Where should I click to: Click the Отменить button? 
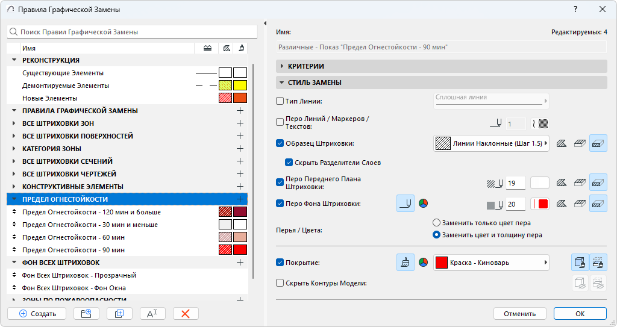(520, 314)
